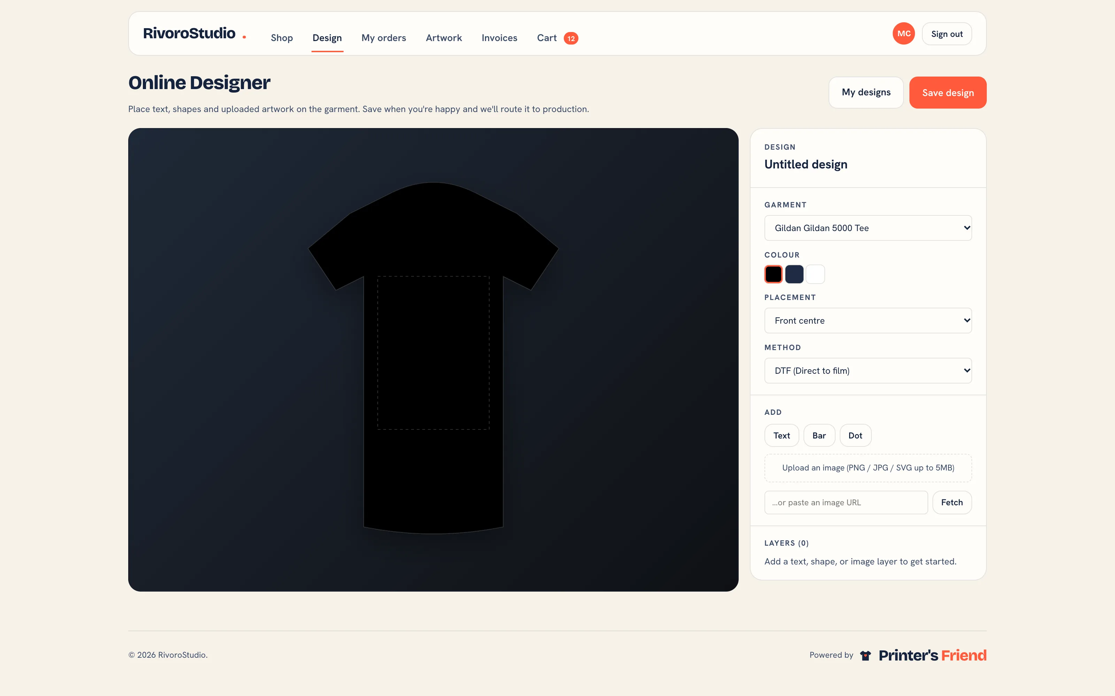This screenshot has width=1115, height=696.
Task: Open the Garment dropdown
Action: click(868, 228)
